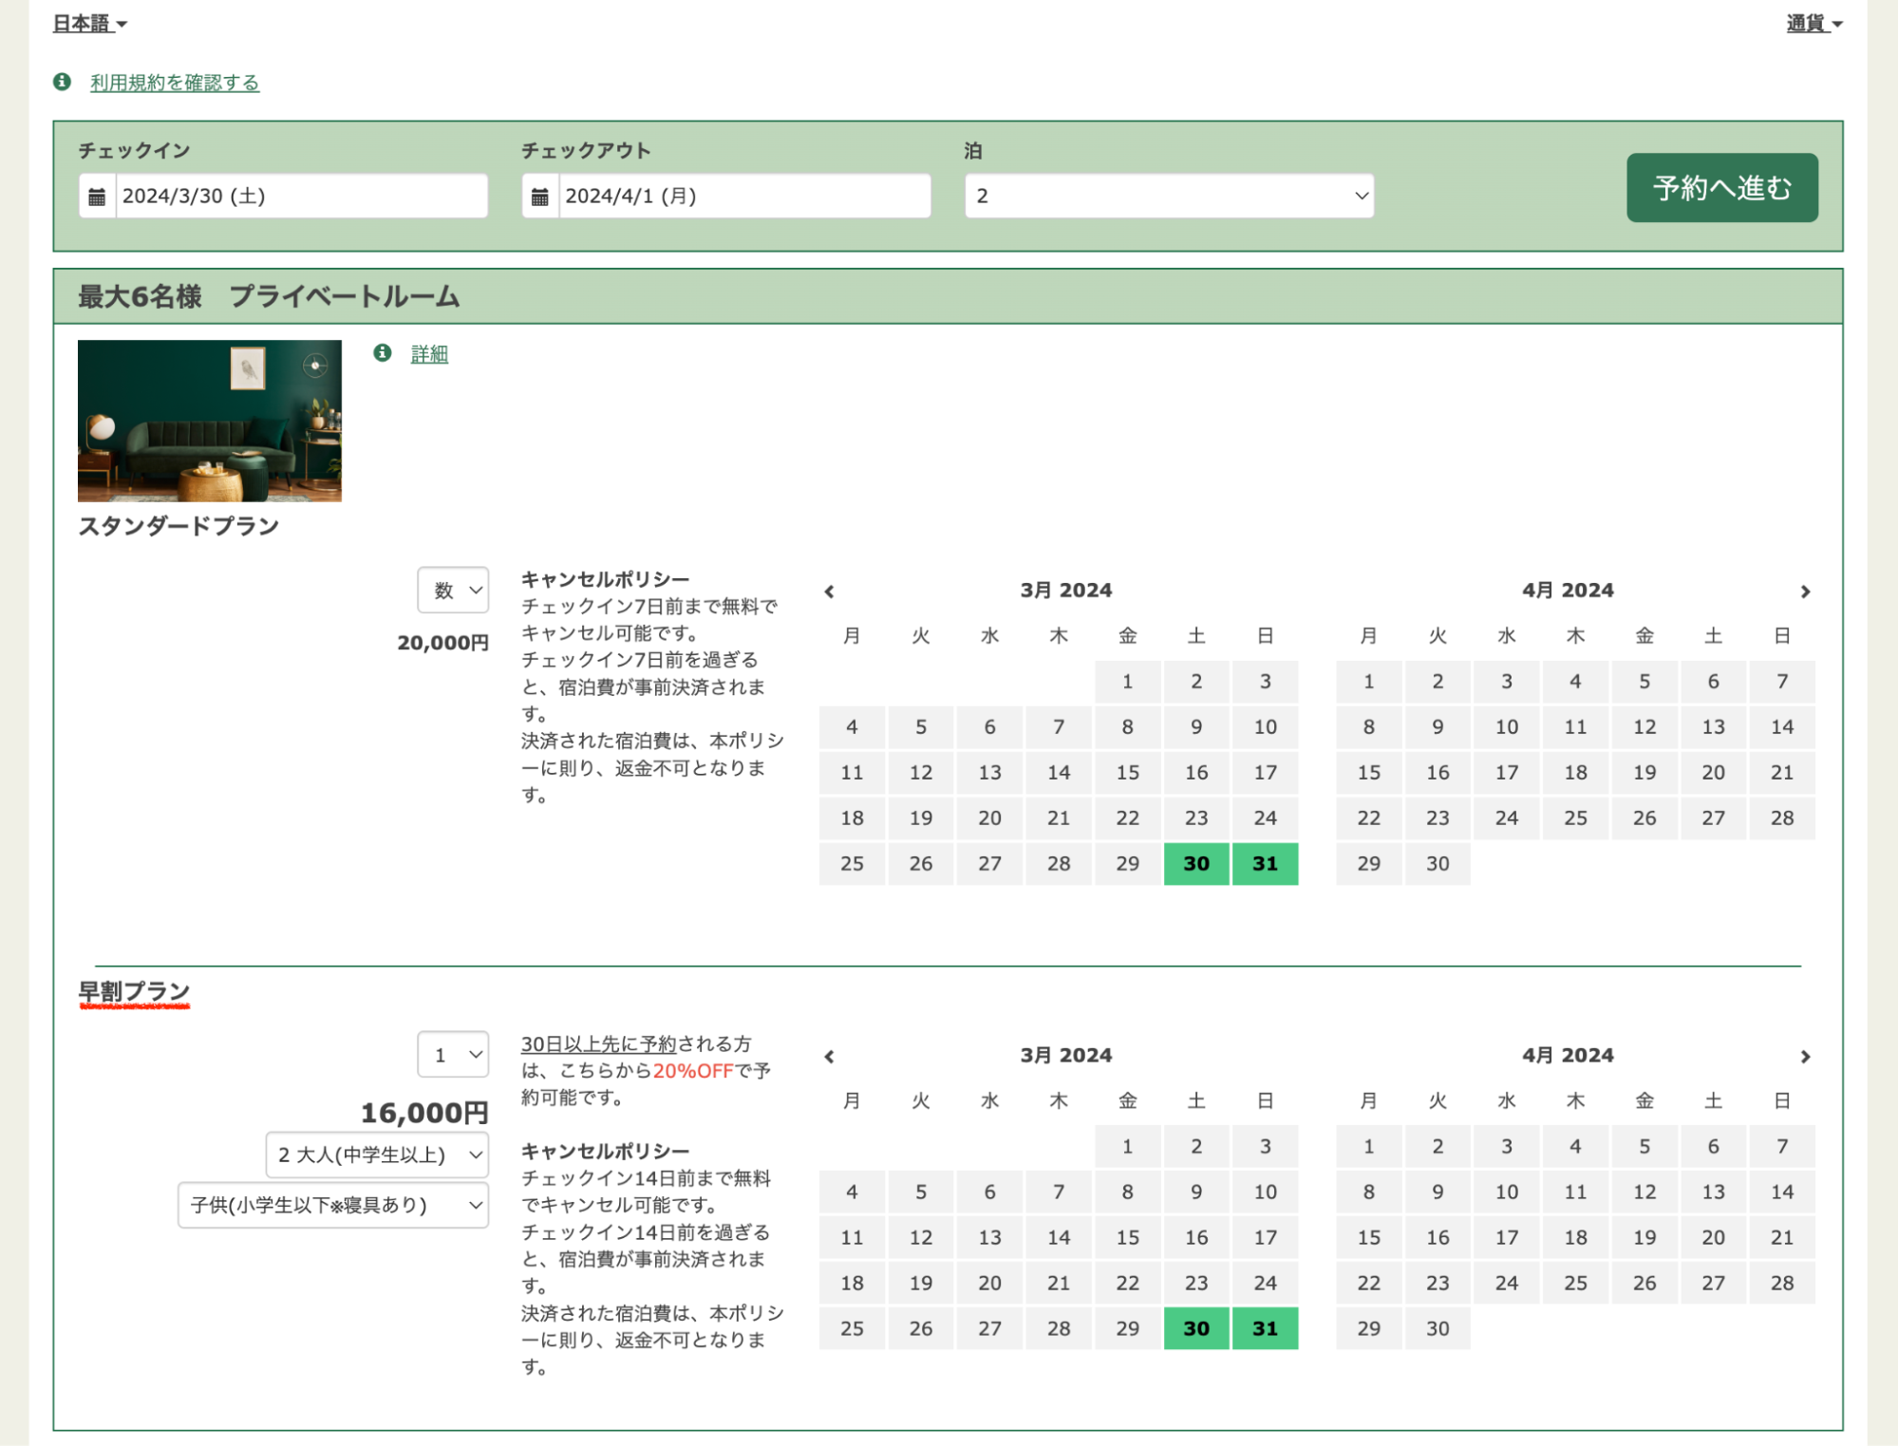Click the check-in date field
The image size is (1898, 1446).
(x=301, y=197)
